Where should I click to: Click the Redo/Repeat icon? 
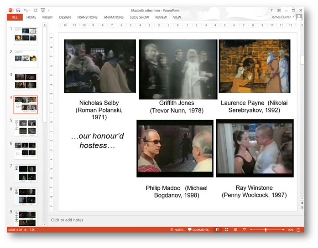tap(35, 10)
